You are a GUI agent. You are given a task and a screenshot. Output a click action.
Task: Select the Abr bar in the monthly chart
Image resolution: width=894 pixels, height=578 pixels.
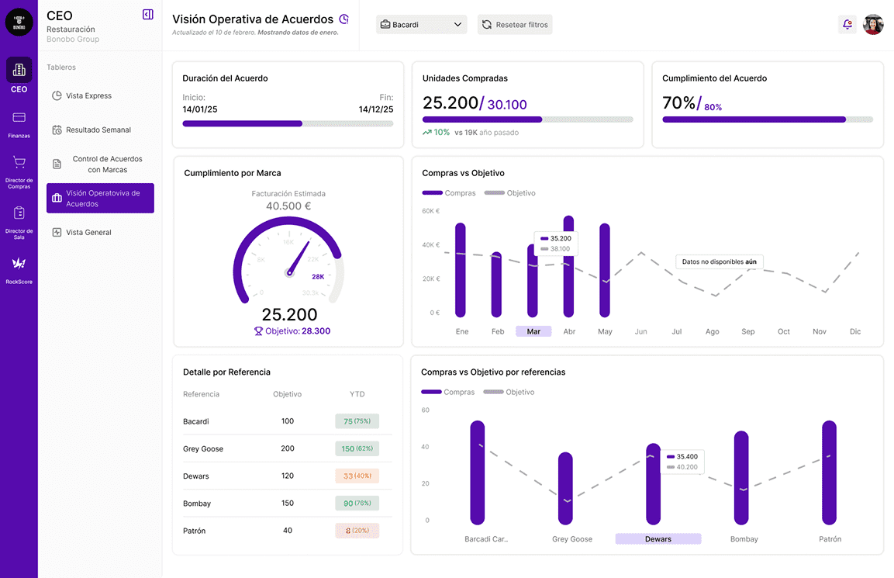tap(568, 266)
